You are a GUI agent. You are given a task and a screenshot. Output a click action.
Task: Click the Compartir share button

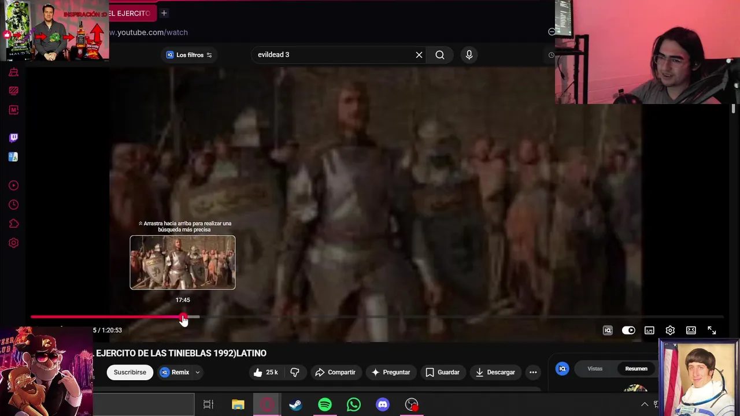pyautogui.click(x=335, y=373)
